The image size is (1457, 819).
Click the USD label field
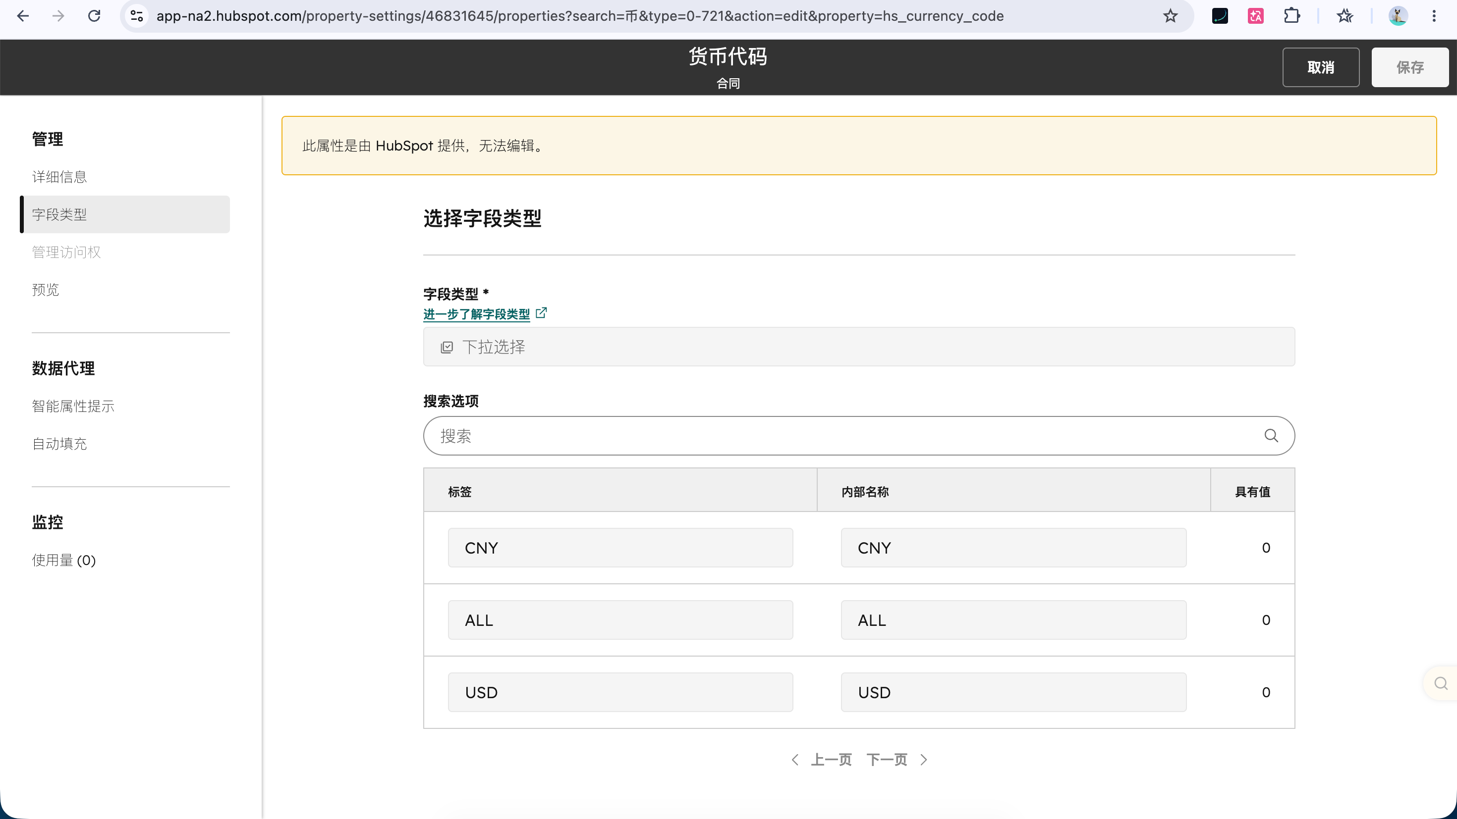tap(620, 692)
